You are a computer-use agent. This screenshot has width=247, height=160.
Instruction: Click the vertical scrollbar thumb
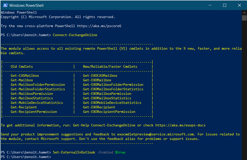pos(244,18)
